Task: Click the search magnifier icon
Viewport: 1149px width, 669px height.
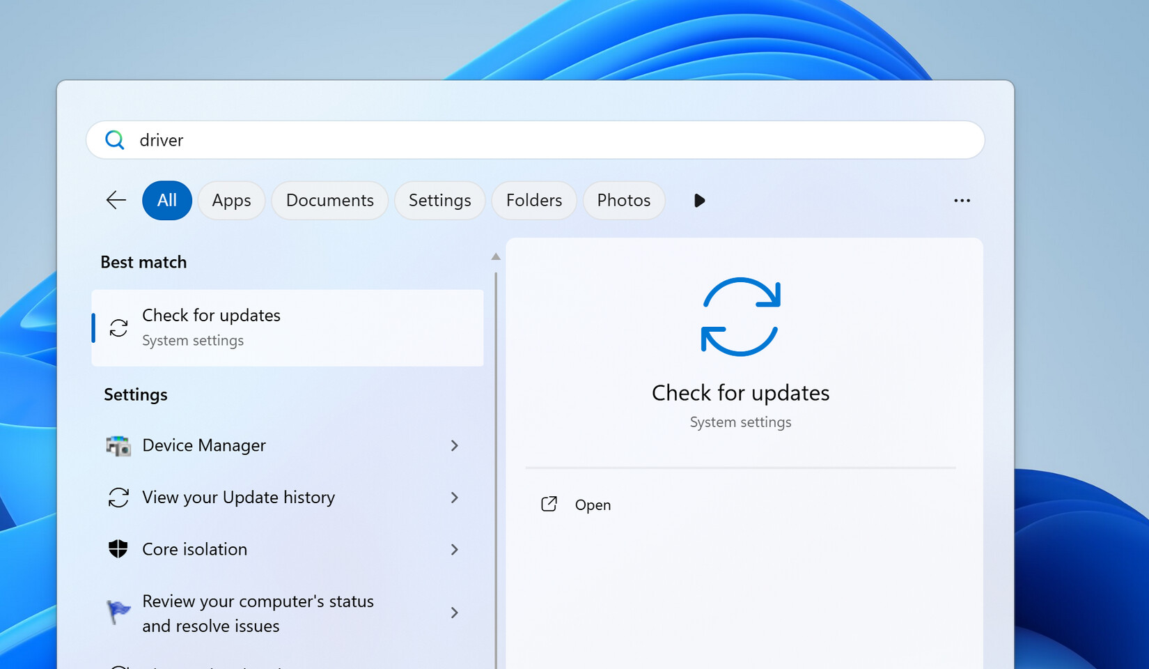Action: (x=114, y=140)
